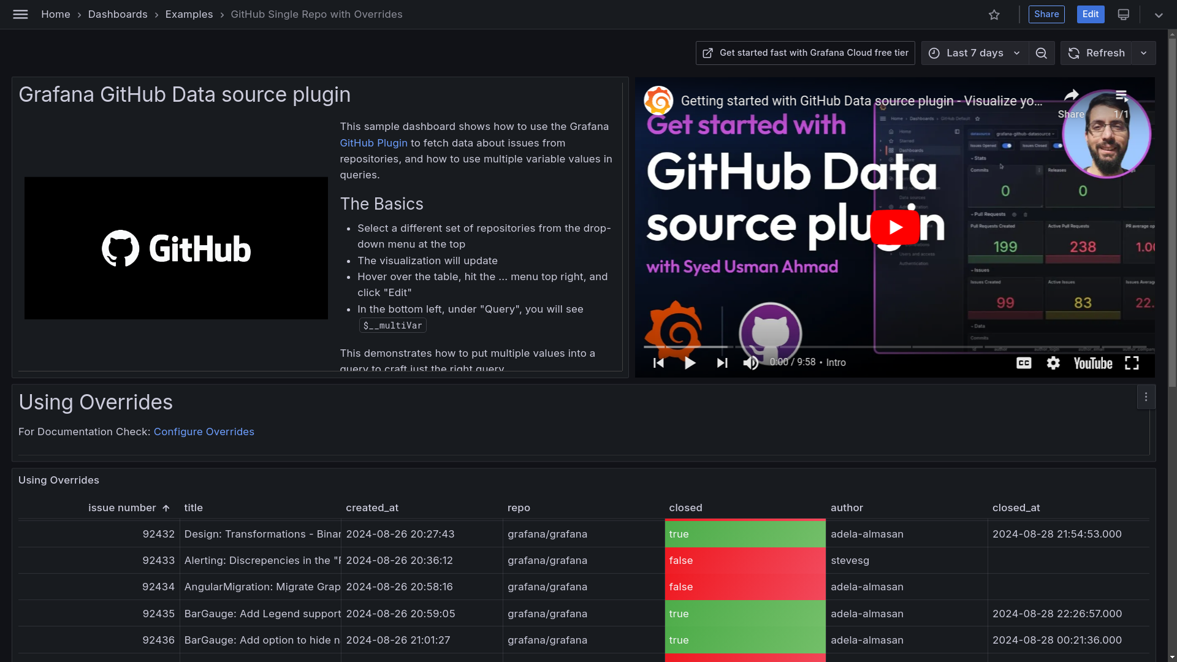
Task: Go to Dashboards in the breadcrumb
Action: 117,14
